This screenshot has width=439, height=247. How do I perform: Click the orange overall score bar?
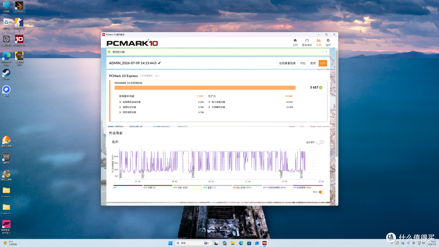[205, 88]
